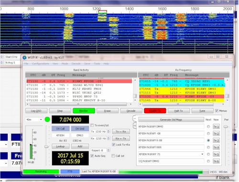This screenshot has width=239, height=182.
Task: Click the 7.074 000 frequency display
Action: point(70,119)
